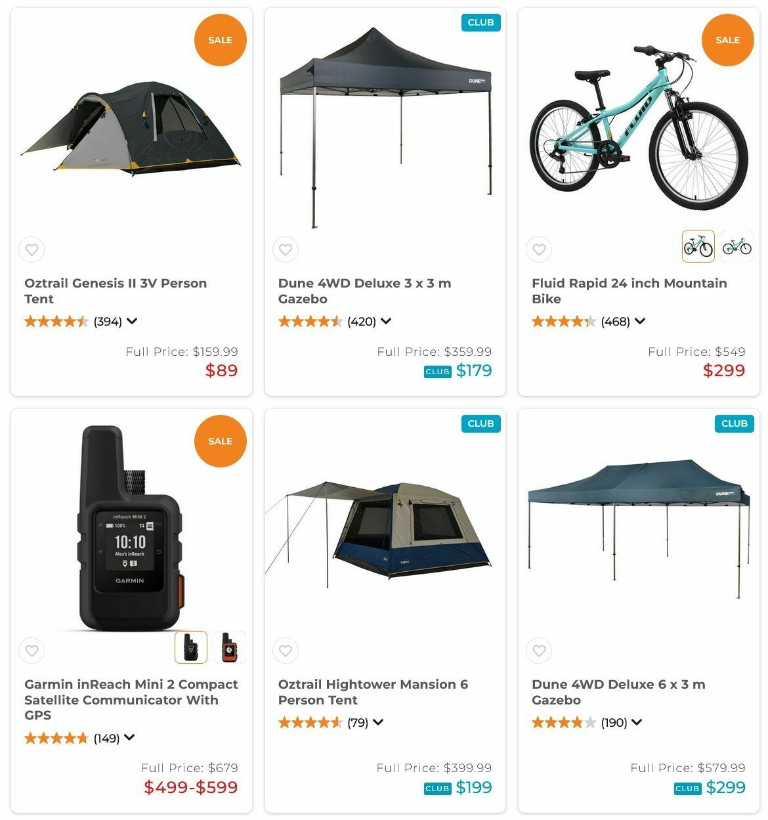Heart the Fluid Rapid Mountain Bike
The height and width of the screenshot is (820, 768).
(539, 249)
